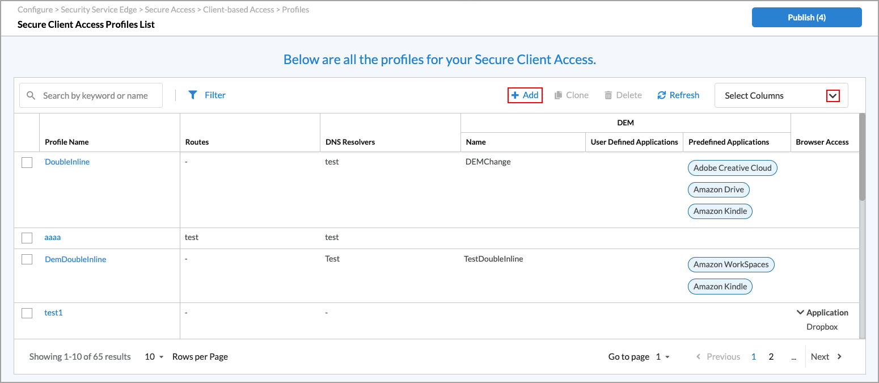Focus the Search by keyword field
The image size is (879, 383).
click(x=95, y=96)
